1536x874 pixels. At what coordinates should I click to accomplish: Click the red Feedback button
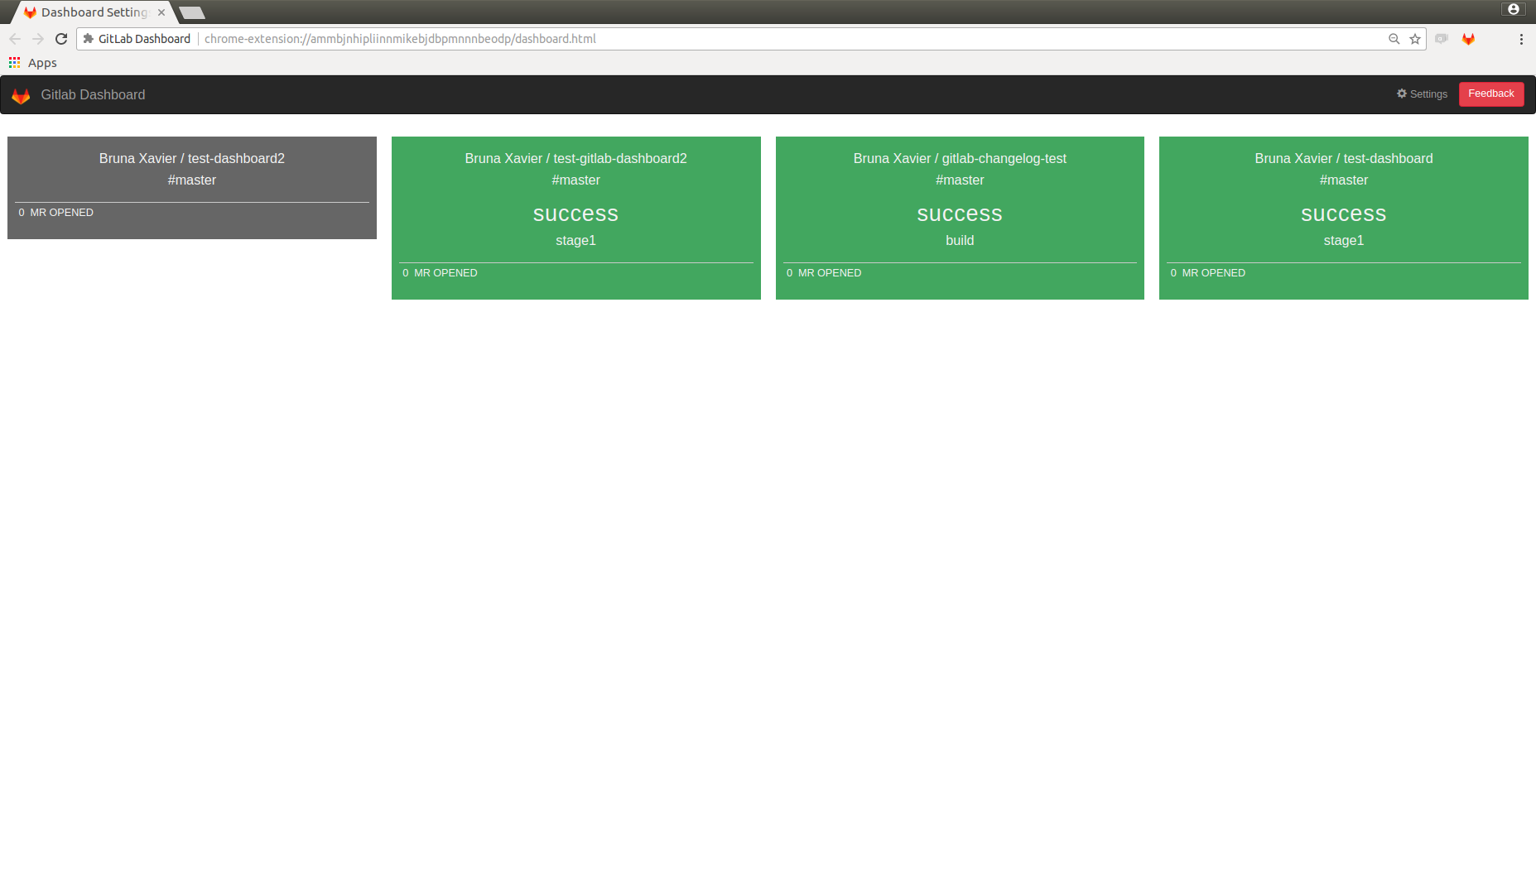(1490, 94)
